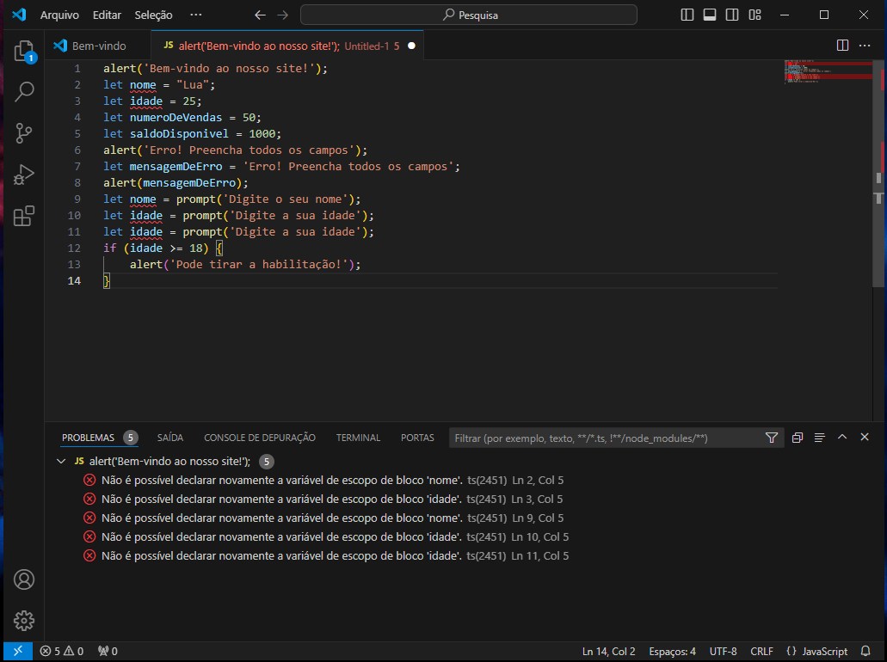Image resolution: width=887 pixels, height=662 pixels.
Task: Toggle view as table icon in Problems
Action: pyautogui.click(x=819, y=438)
